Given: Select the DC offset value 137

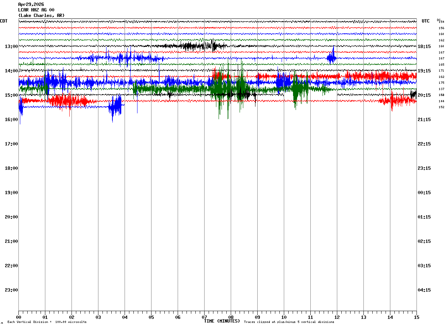Looking at the screenshot, I should [x=441, y=89].
